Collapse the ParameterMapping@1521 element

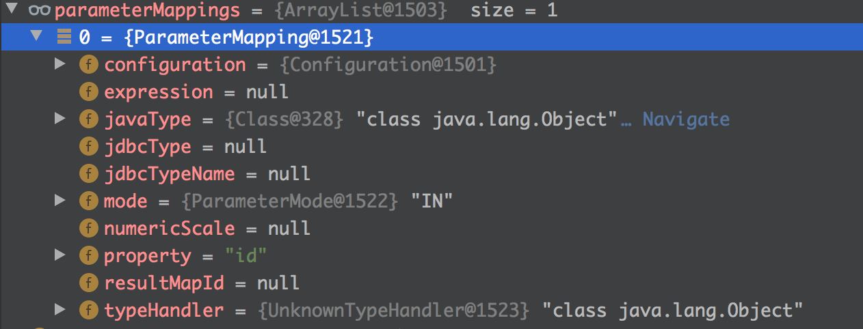(36, 38)
